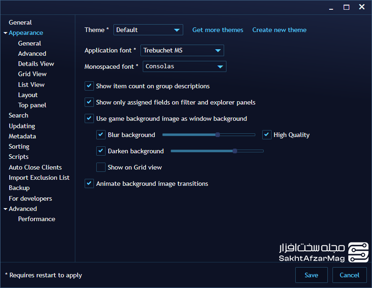Open Layout settings
The width and height of the screenshot is (372, 288).
[28, 95]
